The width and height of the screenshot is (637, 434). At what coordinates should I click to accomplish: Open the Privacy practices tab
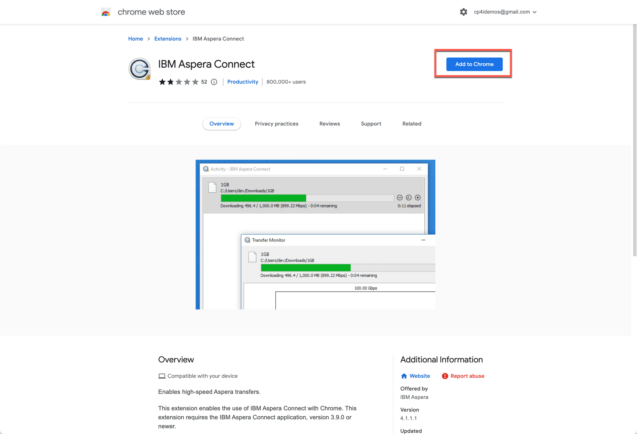tap(276, 124)
